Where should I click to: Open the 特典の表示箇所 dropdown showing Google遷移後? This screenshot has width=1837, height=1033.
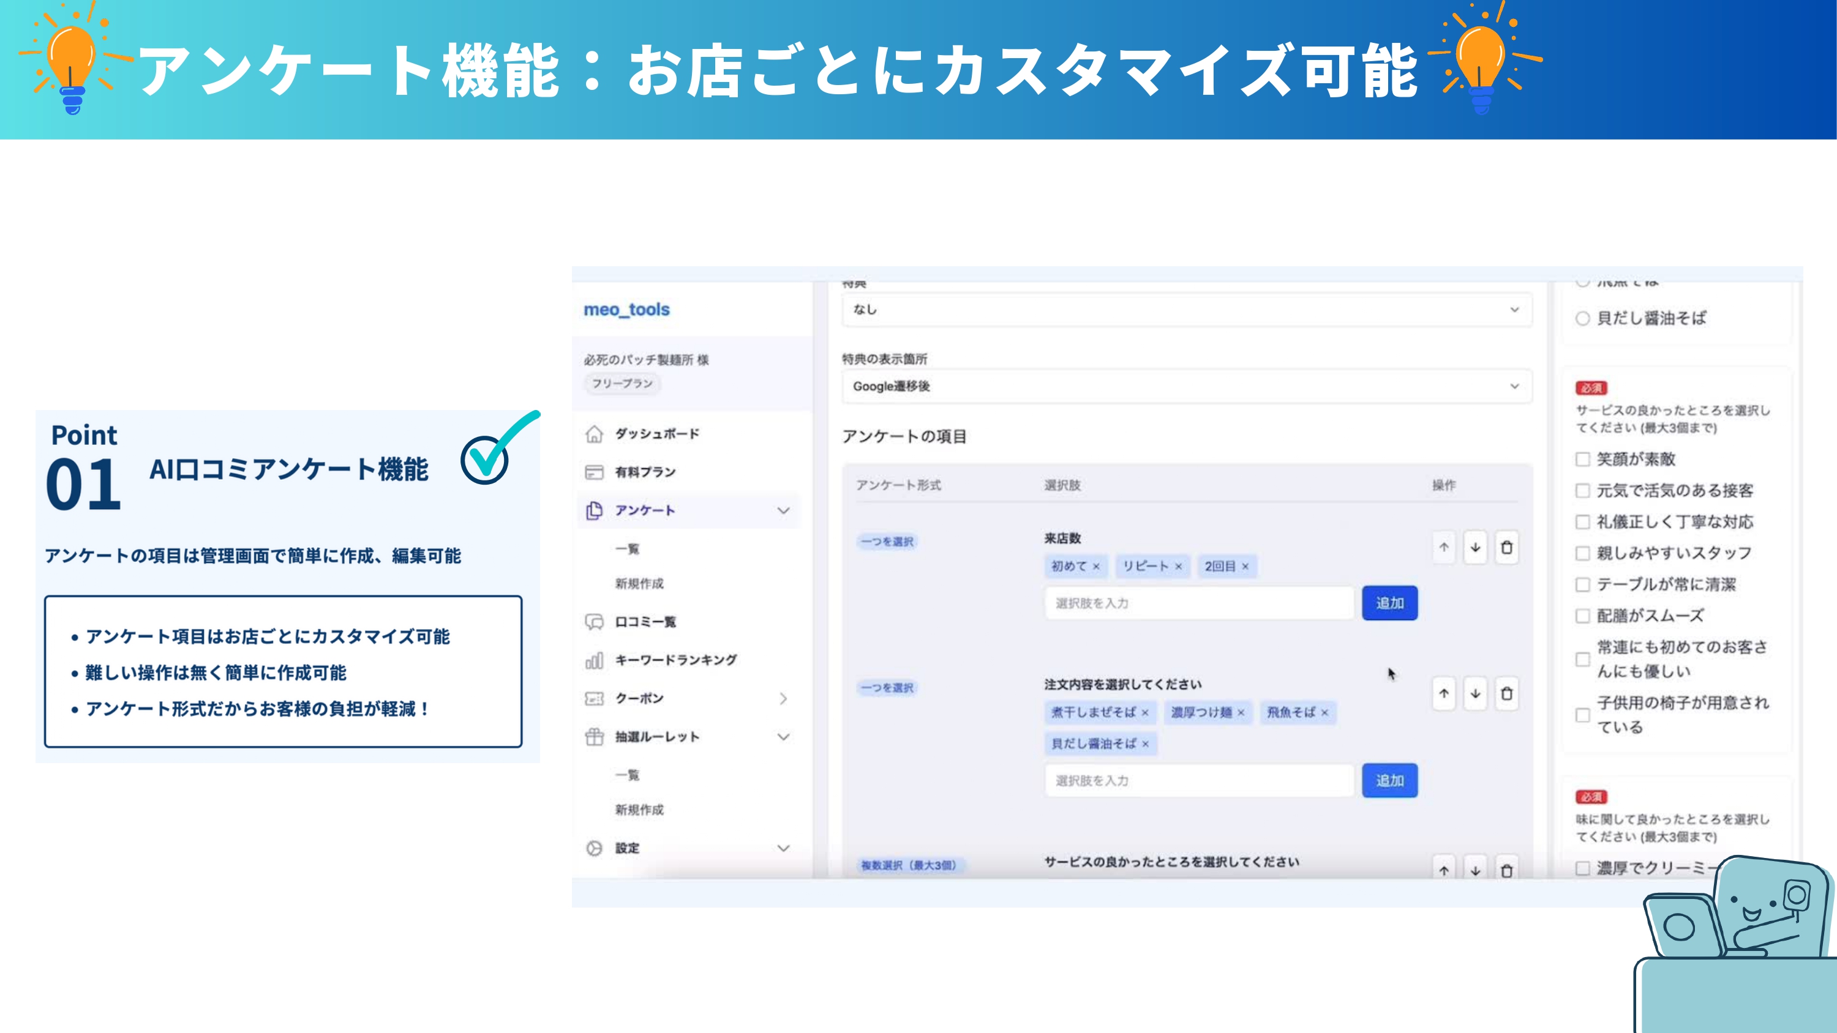1187,386
